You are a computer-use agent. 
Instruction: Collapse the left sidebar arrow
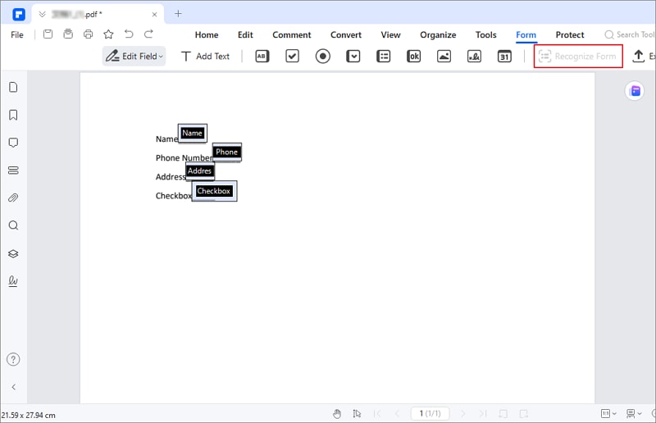pyautogui.click(x=14, y=387)
